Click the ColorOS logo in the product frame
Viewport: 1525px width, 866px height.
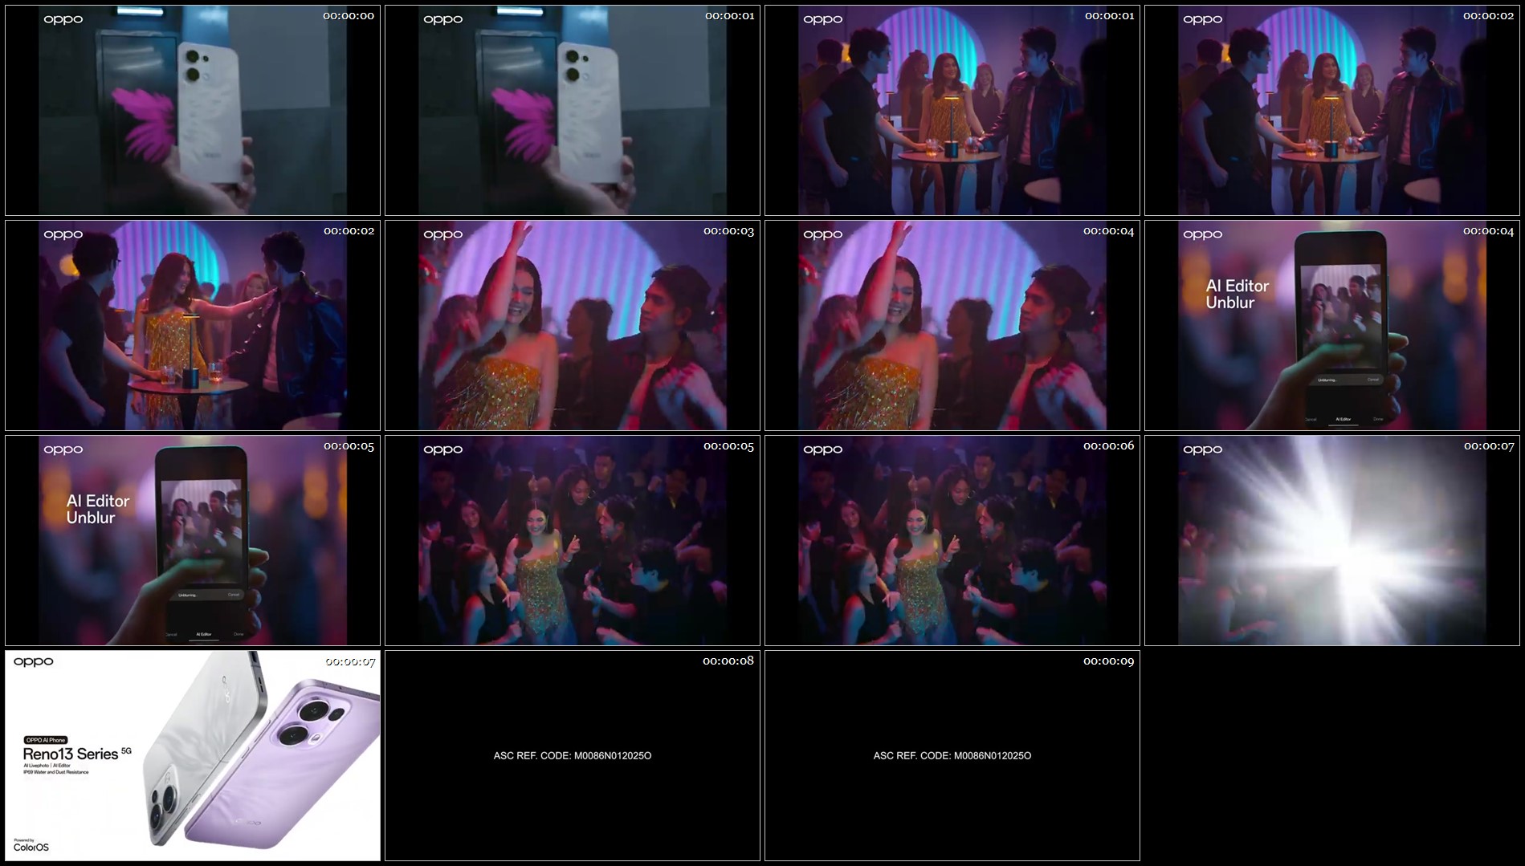pyautogui.click(x=31, y=846)
